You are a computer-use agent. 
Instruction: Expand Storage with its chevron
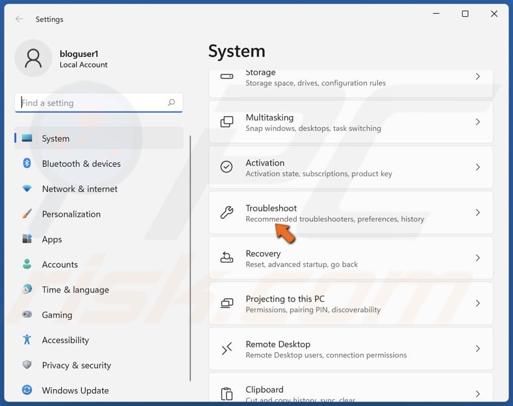478,77
